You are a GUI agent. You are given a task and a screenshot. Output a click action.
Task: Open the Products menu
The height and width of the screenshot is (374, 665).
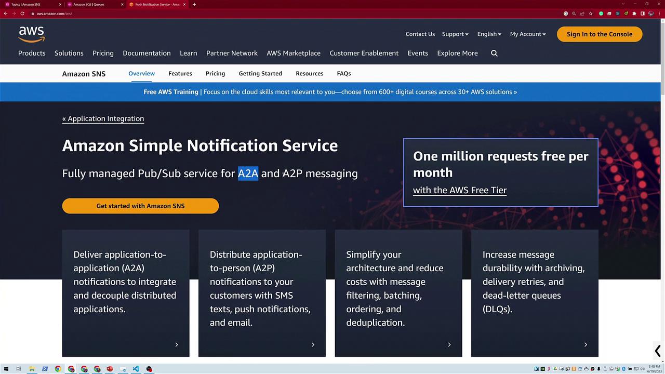pos(32,53)
